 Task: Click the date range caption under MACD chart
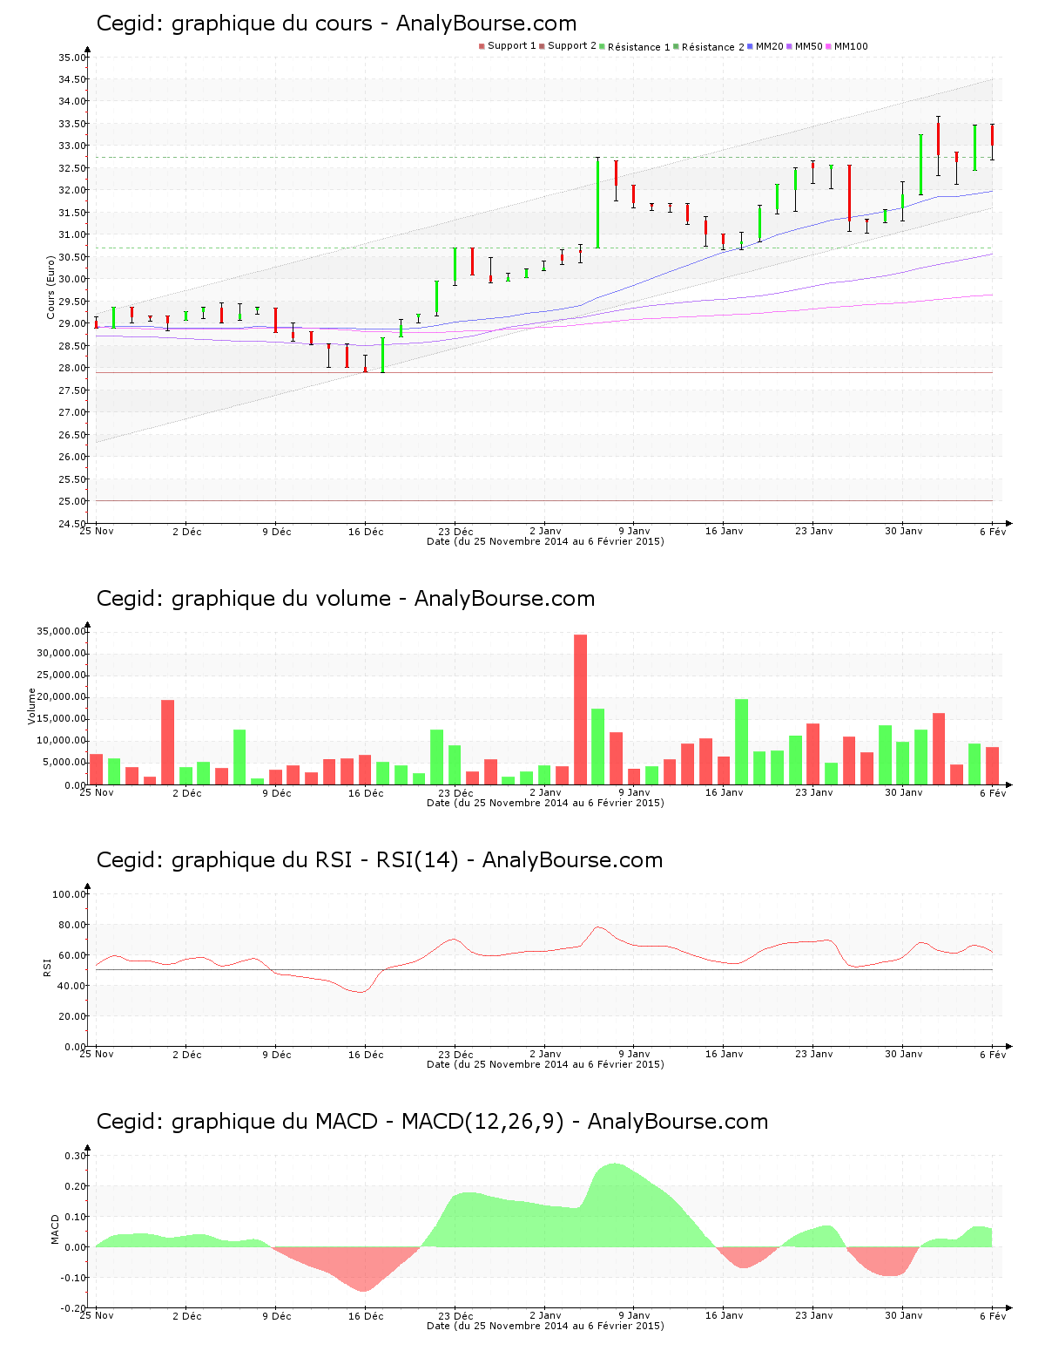tap(545, 1326)
